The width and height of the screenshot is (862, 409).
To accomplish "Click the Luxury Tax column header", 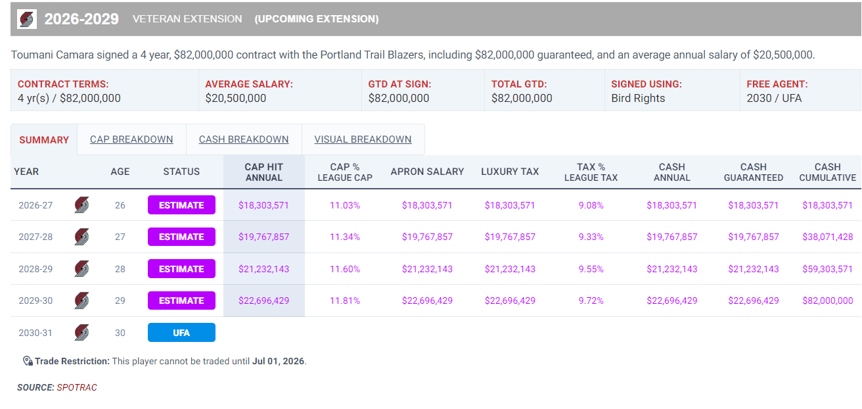I will tap(510, 172).
